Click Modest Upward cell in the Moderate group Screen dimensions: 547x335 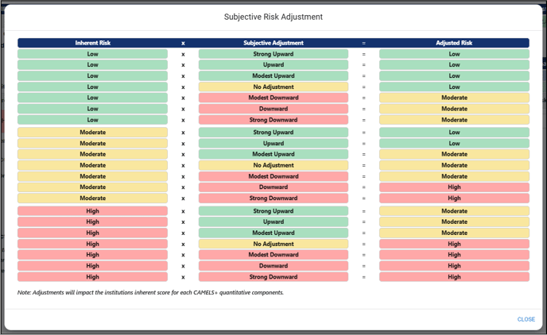pos(273,155)
